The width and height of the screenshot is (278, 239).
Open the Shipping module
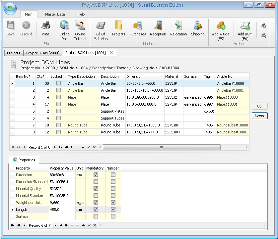coord(198,28)
